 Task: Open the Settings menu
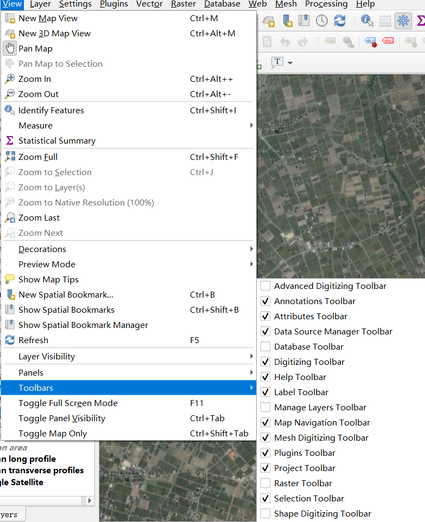tap(75, 4)
